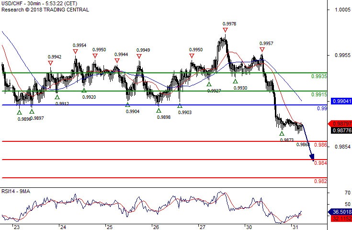Select the 0.982 red support label
The width and height of the screenshot is (352, 230).
tap(320, 181)
